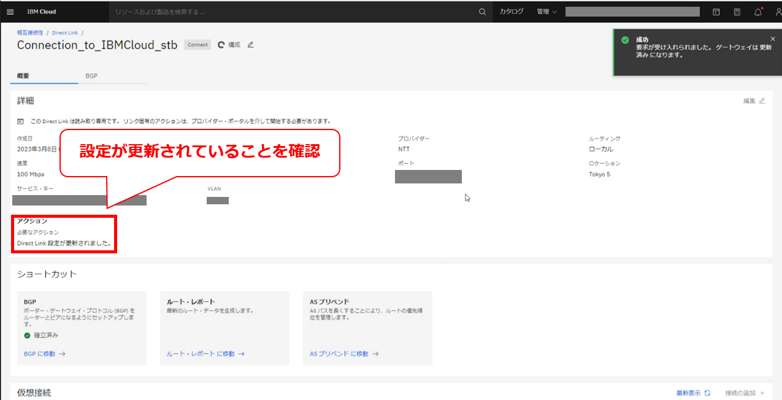Follow the ASプリペンド に移動 link
This screenshot has width=782, height=400.
click(344, 354)
